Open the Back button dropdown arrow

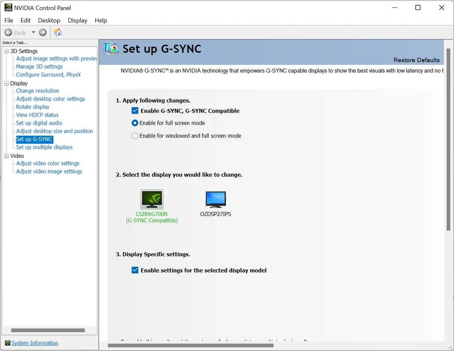coord(33,32)
